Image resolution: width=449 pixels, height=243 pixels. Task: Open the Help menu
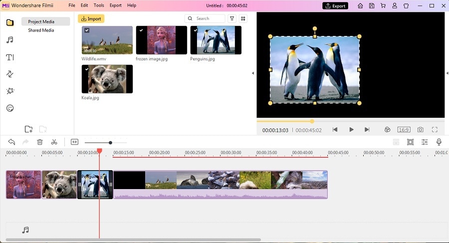tap(132, 5)
